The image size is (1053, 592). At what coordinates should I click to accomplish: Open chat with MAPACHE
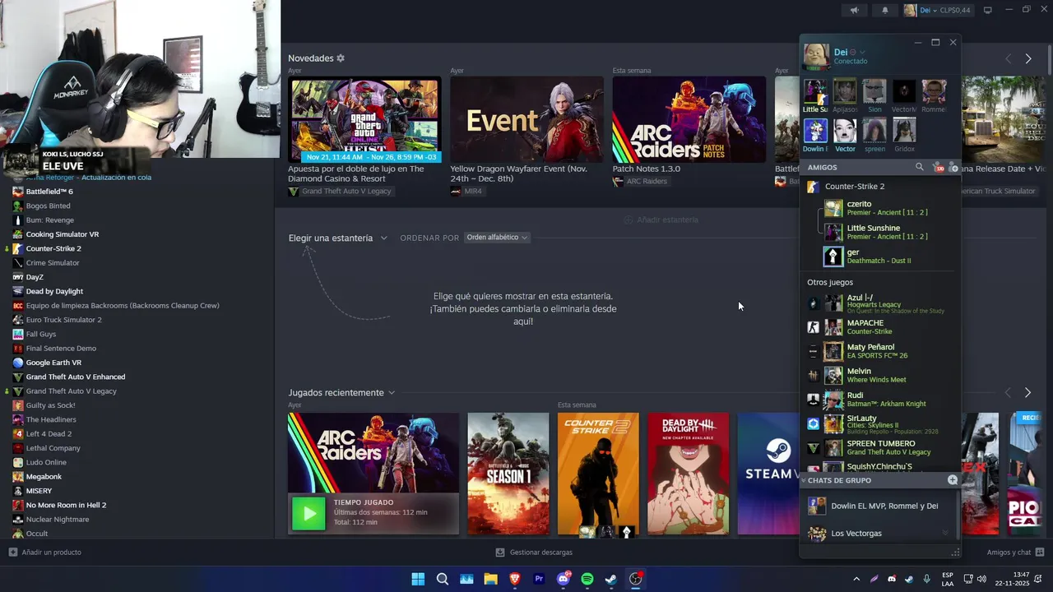tap(880, 327)
